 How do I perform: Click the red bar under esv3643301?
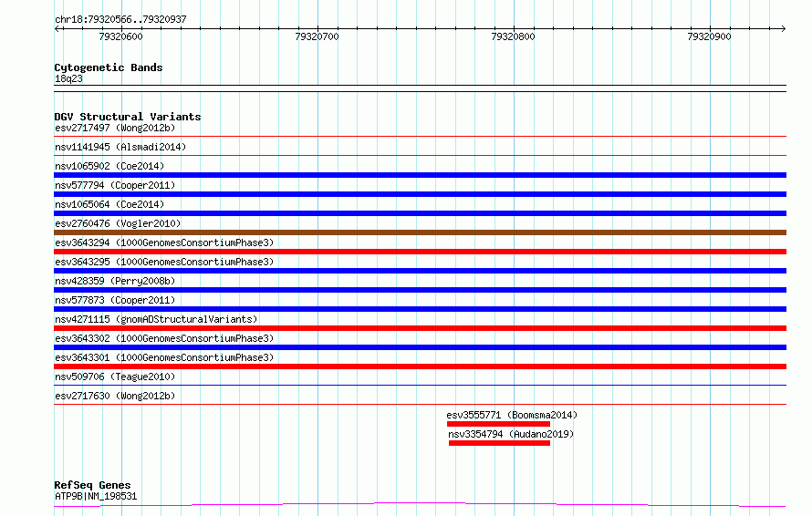click(x=420, y=366)
